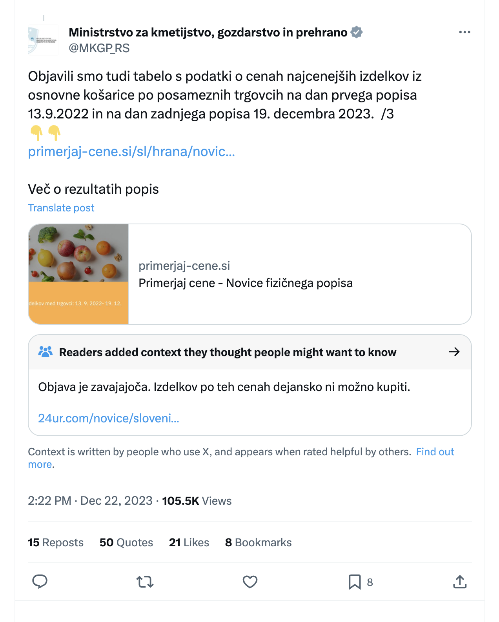Open the MKGP_RS profile avatar

pyautogui.click(x=43, y=40)
